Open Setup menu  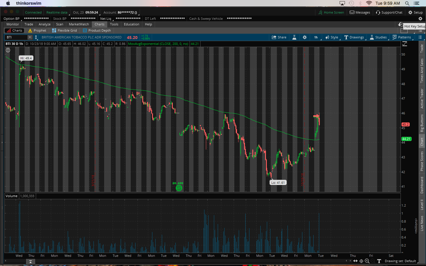(x=415, y=12)
